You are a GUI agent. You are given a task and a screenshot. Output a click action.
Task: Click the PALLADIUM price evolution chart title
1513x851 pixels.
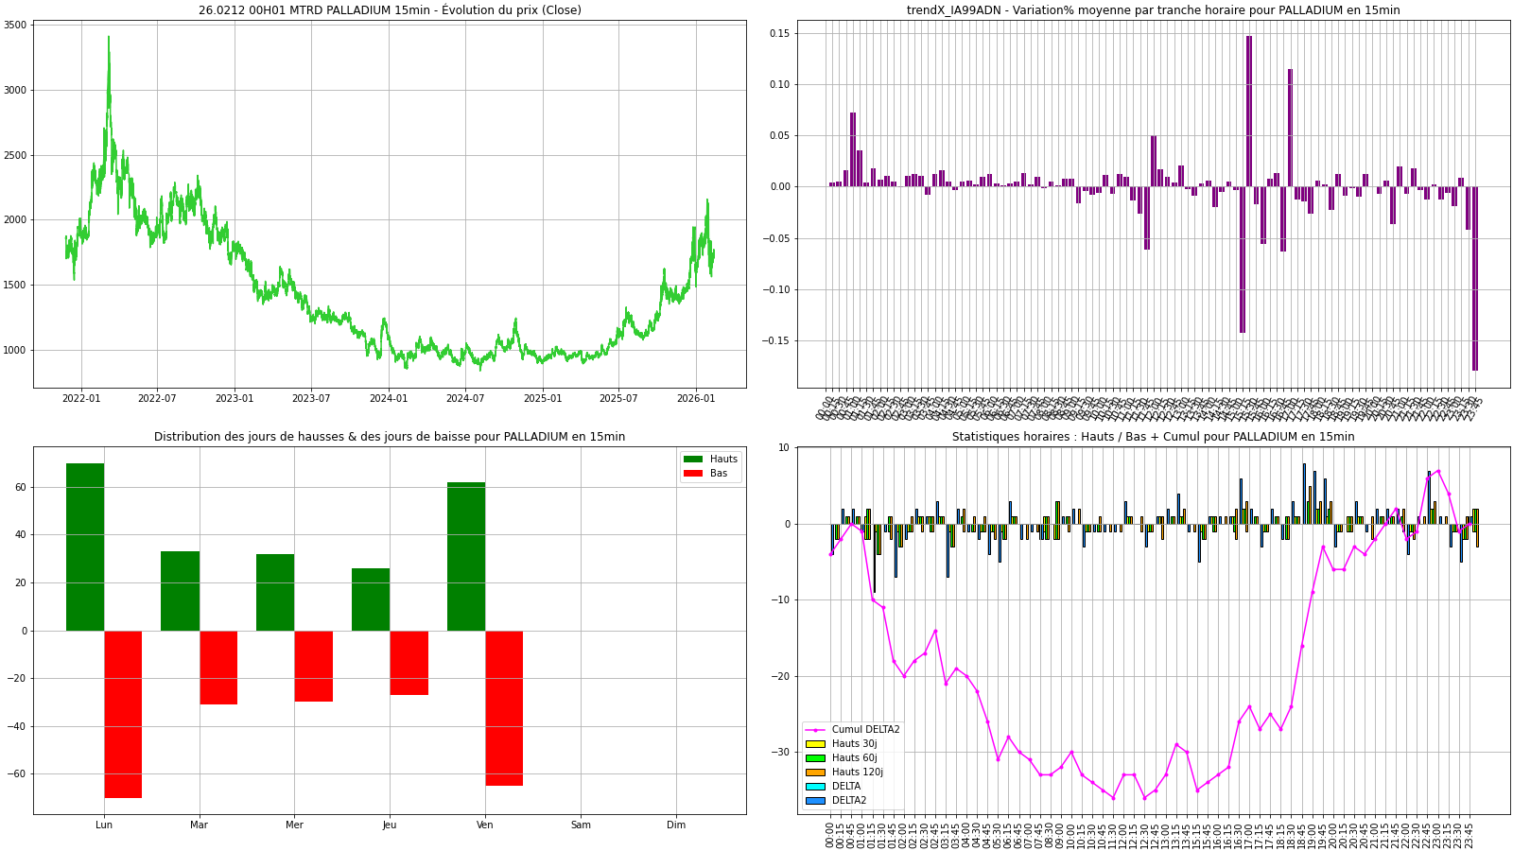tap(390, 10)
